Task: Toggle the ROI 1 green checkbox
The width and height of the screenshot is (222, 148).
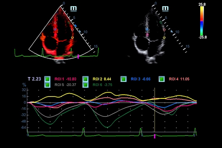Action: click(47, 79)
